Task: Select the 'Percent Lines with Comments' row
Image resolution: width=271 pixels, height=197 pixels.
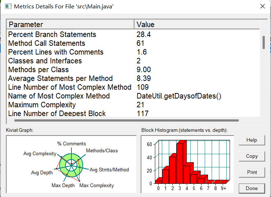Action: coord(133,52)
